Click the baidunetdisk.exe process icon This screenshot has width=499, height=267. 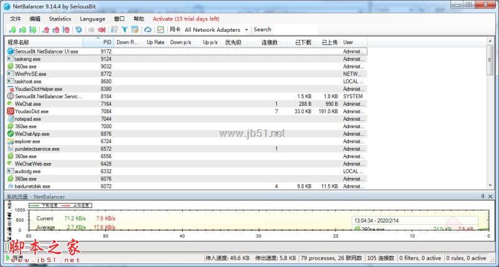tap(11, 186)
